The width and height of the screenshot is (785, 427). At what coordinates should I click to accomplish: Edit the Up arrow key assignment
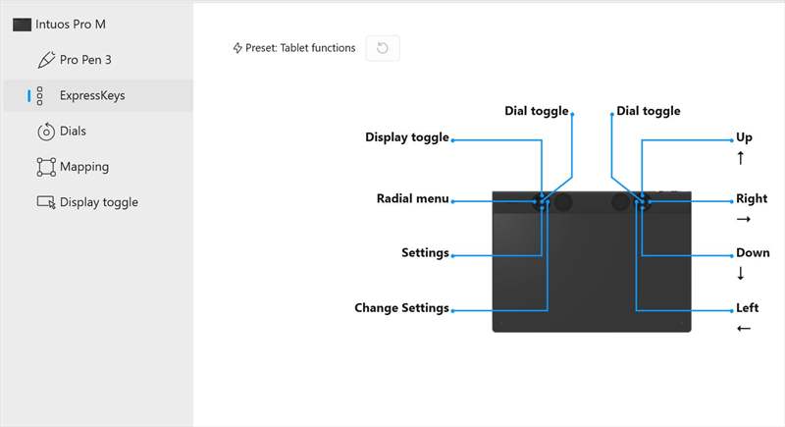pos(744,137)
